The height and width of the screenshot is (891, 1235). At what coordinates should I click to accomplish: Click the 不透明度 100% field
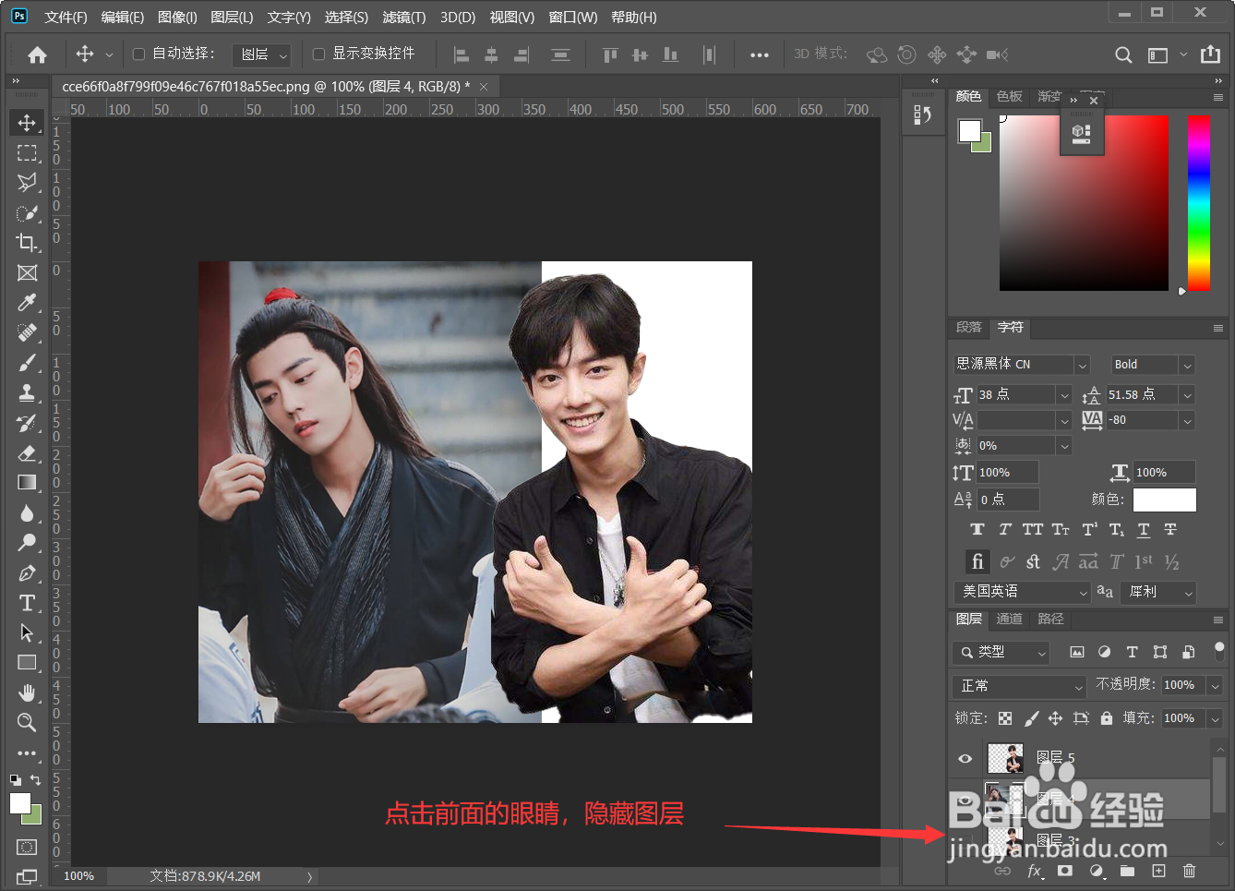1183,685
